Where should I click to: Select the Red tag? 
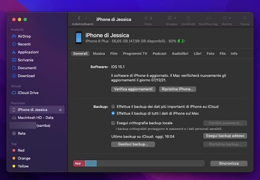click(18, 150)
